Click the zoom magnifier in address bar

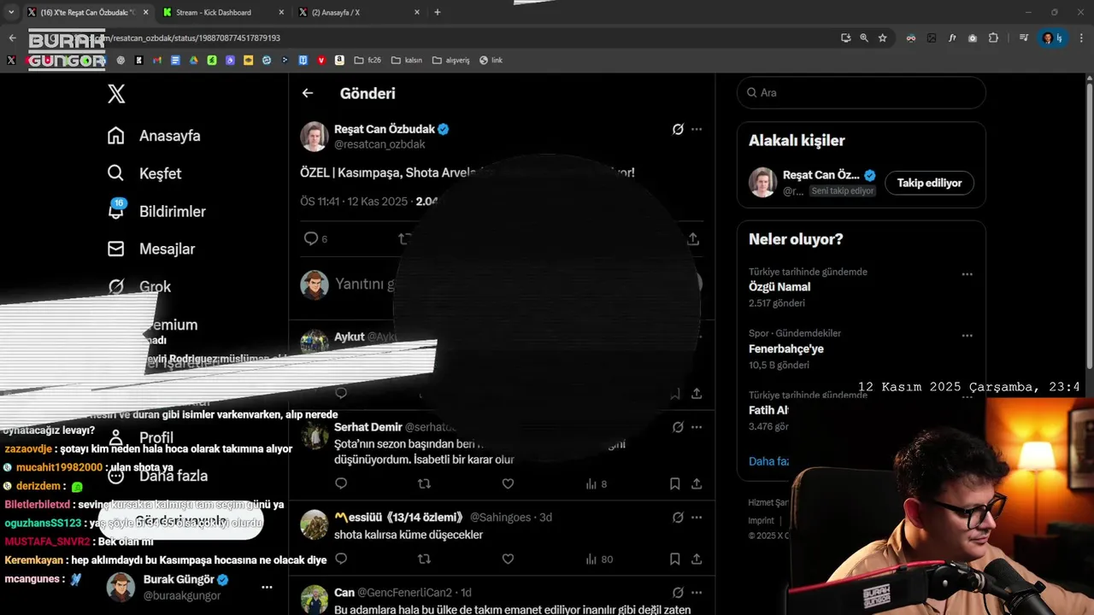(864, 38)
